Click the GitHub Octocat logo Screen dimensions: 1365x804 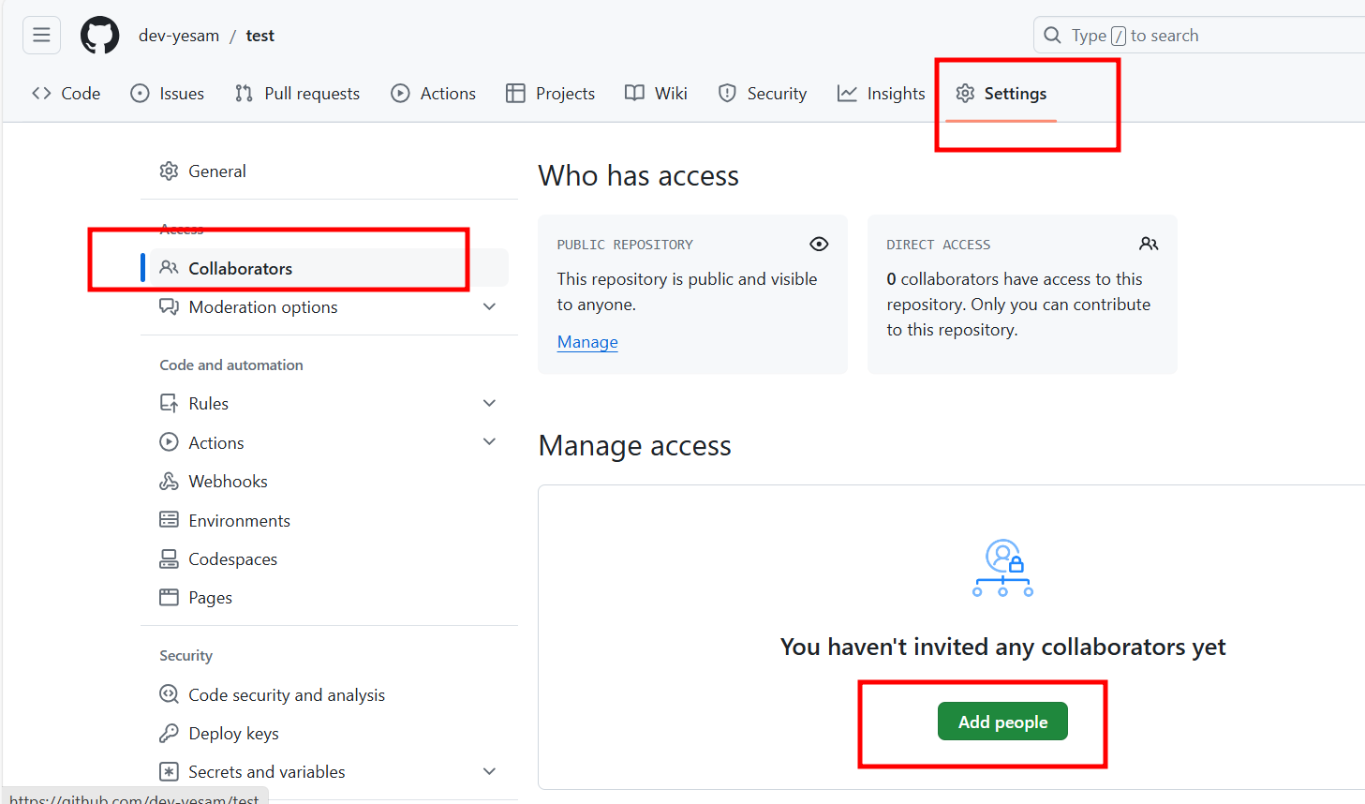pyautogui.click(x=99, y=36)
